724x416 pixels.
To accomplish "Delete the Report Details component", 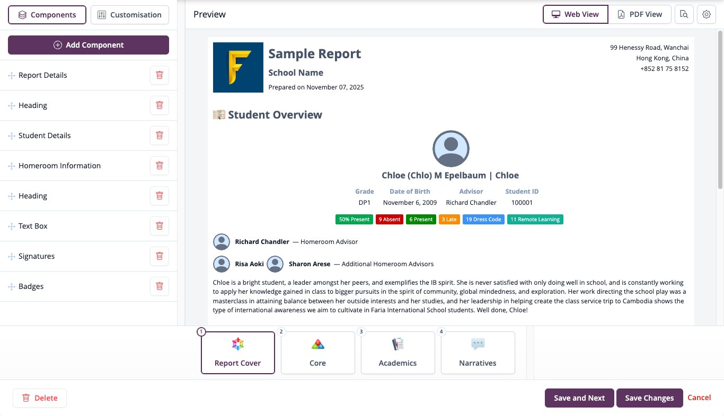I will click(x=159, y=75).
